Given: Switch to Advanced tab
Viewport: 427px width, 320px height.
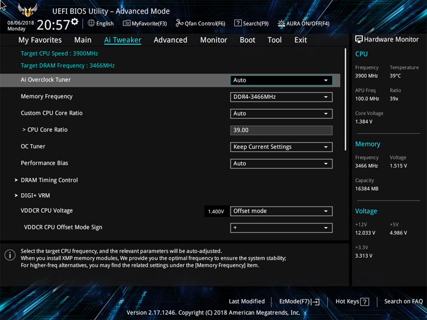Looking at the screenshot, I should point(170,40).
